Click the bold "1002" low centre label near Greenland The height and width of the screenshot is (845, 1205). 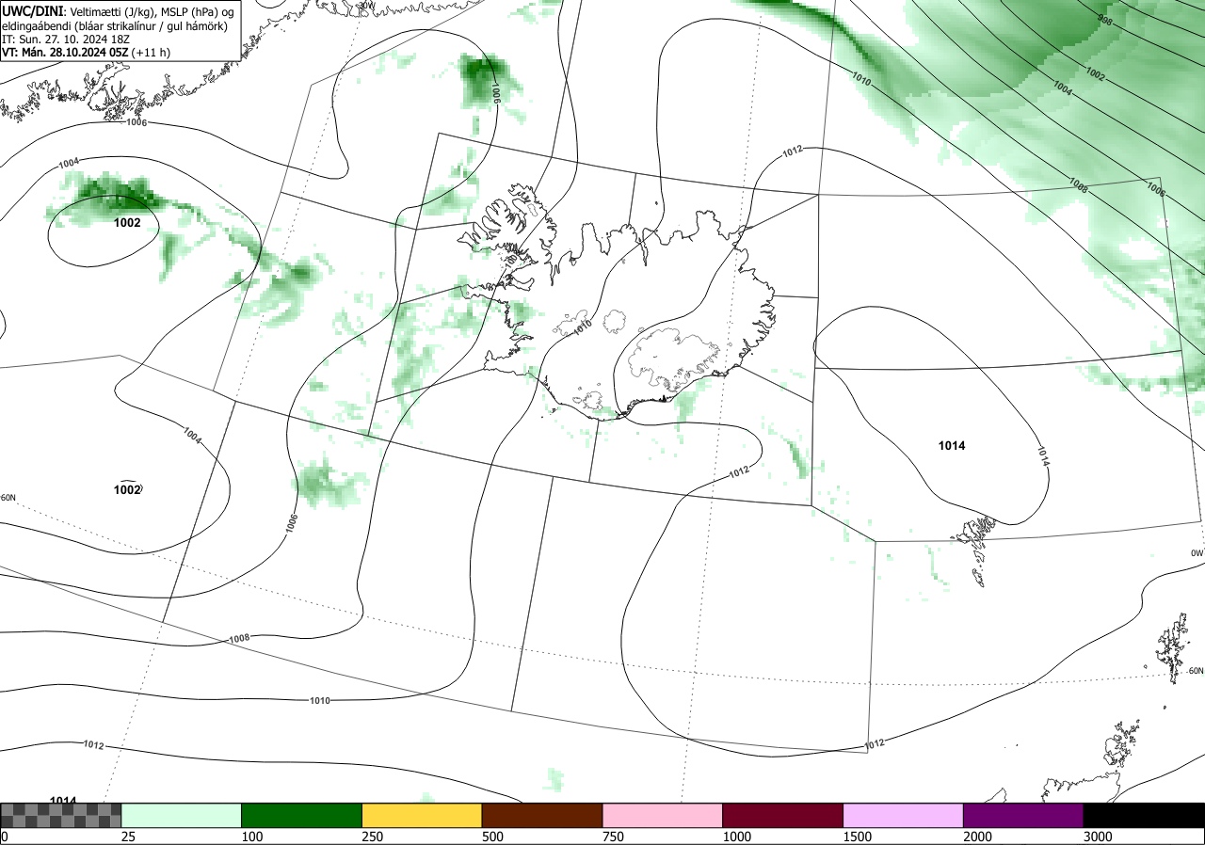(x=127, y=223)
